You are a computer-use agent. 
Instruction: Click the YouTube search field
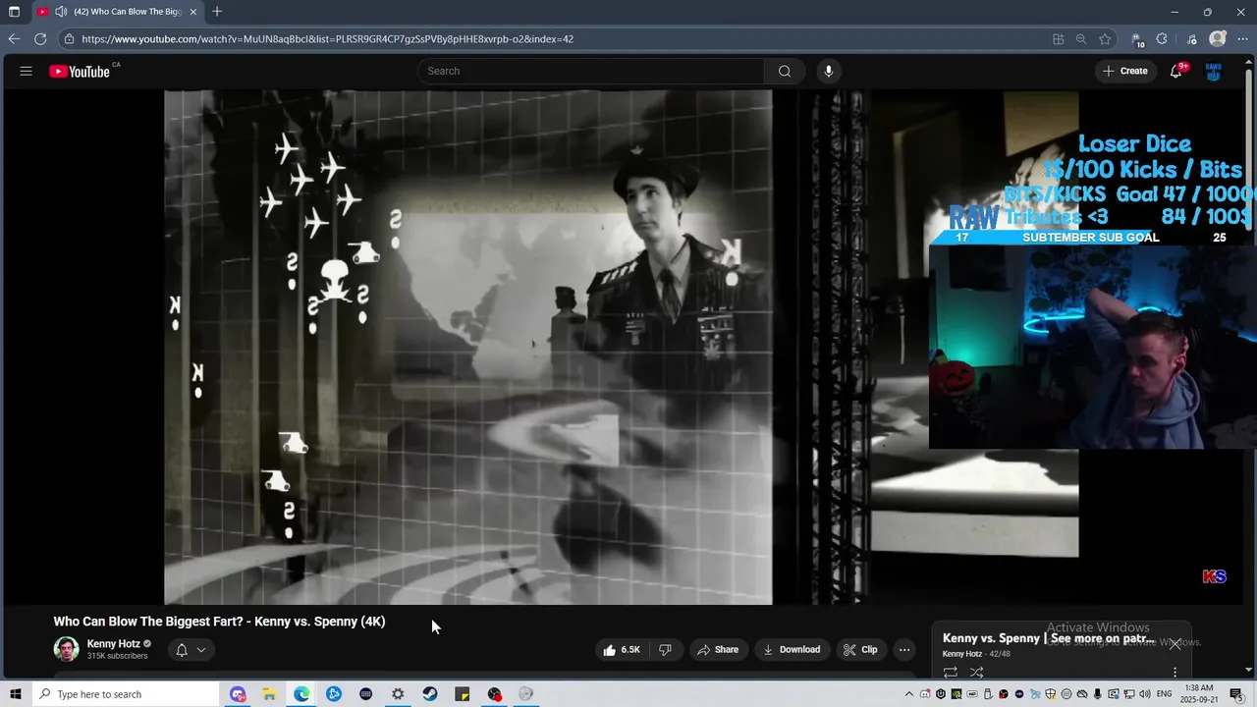click(x=590, y=71)
